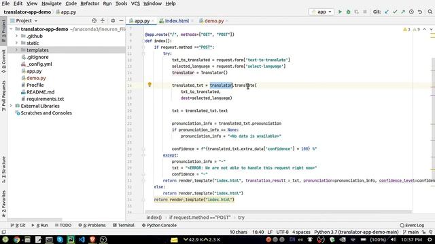Open Python Console tool window

coord(159,225)
